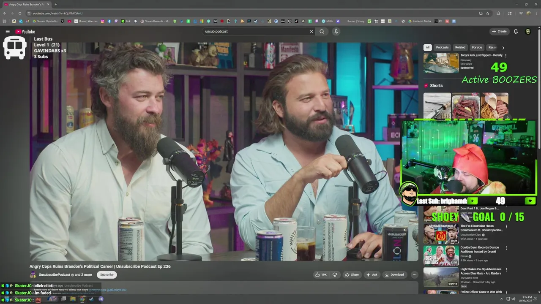
Task: Bookmark this page with the star icon
Action: click(487, 13)
